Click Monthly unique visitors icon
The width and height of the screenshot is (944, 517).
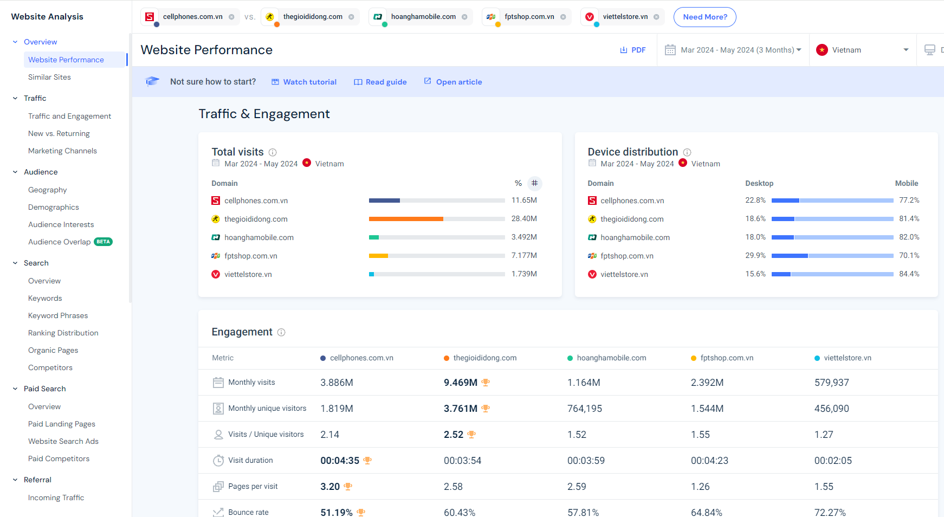(218, 409)
